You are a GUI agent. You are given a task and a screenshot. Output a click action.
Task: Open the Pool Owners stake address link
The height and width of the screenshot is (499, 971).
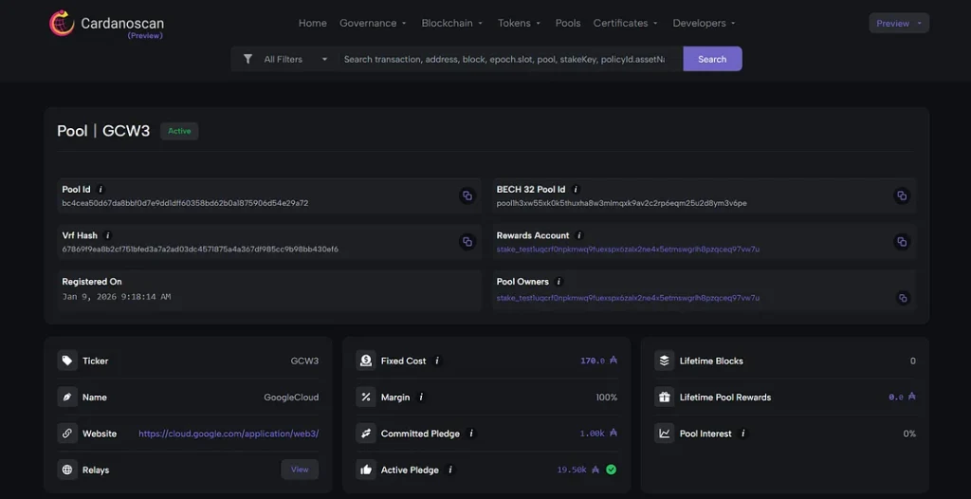[628, 298]
